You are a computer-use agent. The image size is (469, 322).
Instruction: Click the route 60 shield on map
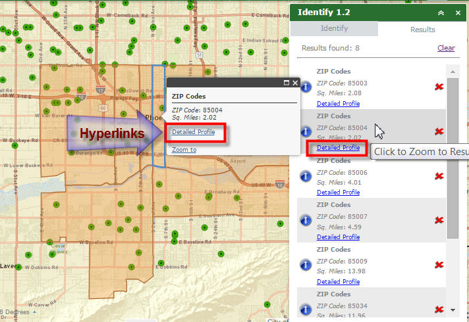click(x=103, y=108)
